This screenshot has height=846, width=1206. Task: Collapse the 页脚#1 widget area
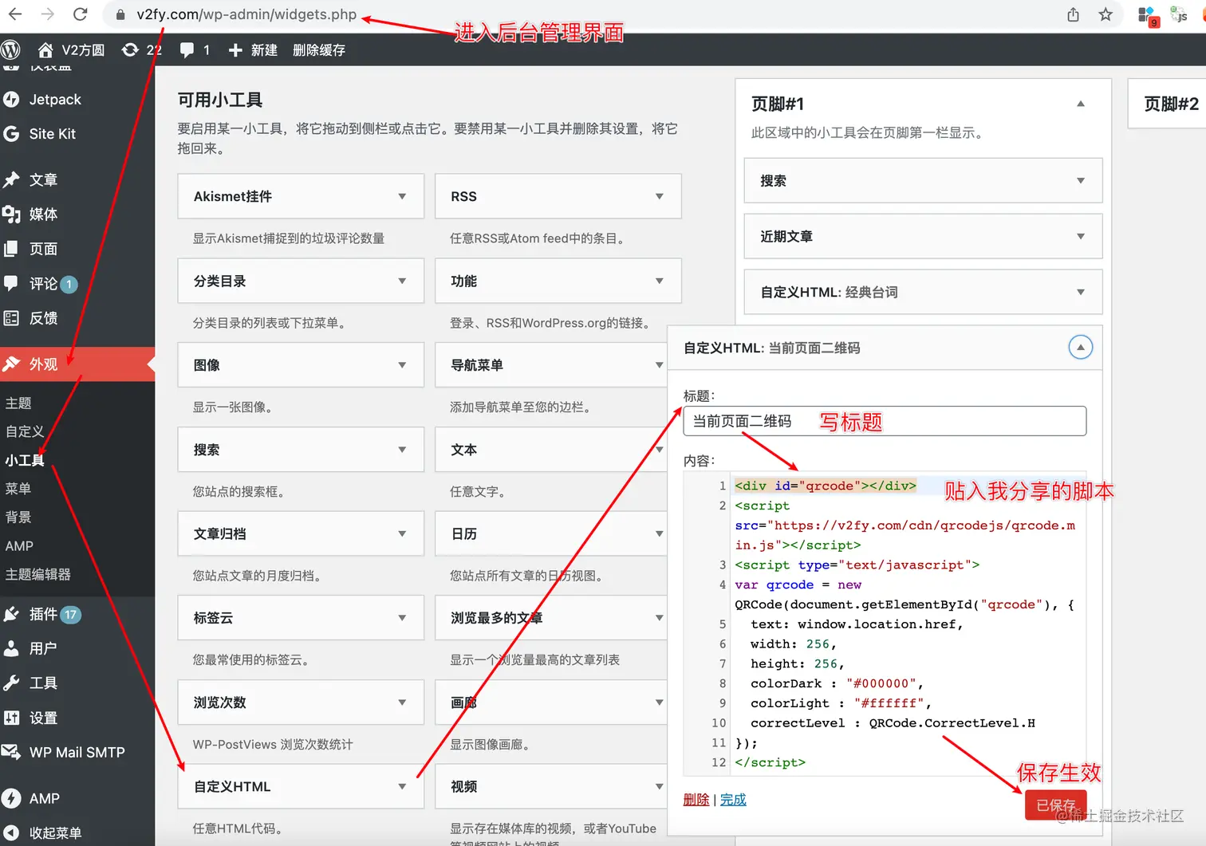(1081, 104)
